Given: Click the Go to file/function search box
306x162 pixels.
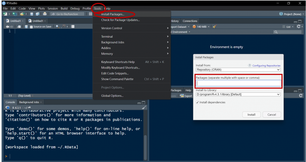Looking at the screenshot, I should (67, 14).
